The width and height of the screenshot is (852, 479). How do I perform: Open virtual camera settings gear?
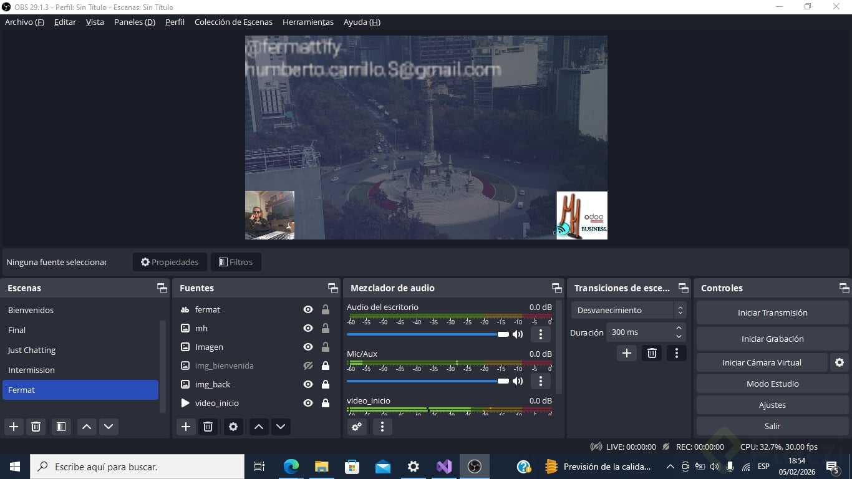(840, 362)
